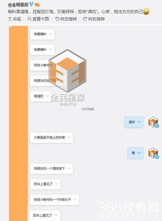Viewport: 162px width, 221px height.
Task: Click the 向右旋转 text button
Action: click(97, 19)
